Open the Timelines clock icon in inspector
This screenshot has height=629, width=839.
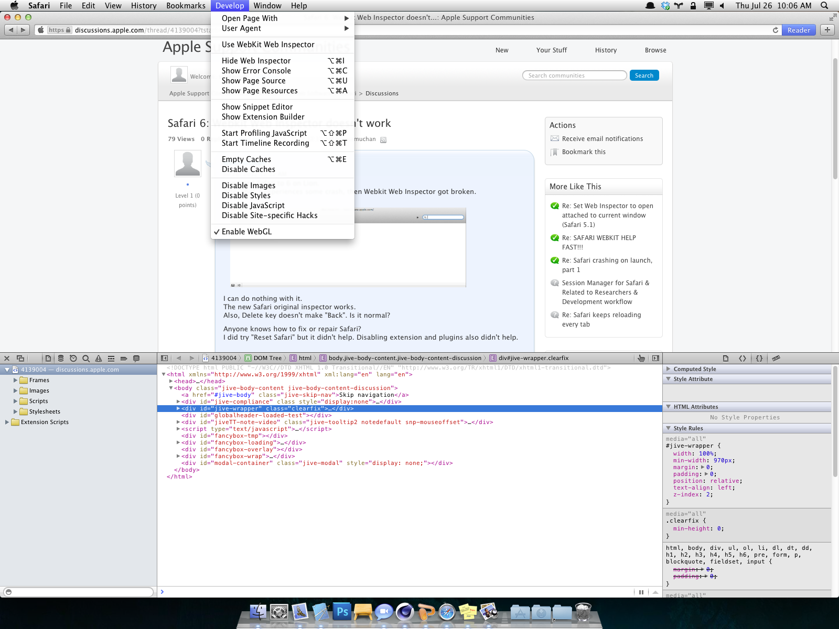(x=73, y=359)
